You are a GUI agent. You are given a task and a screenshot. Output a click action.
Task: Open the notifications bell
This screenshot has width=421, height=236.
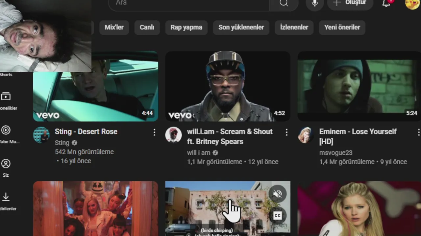tap(386, 3)
